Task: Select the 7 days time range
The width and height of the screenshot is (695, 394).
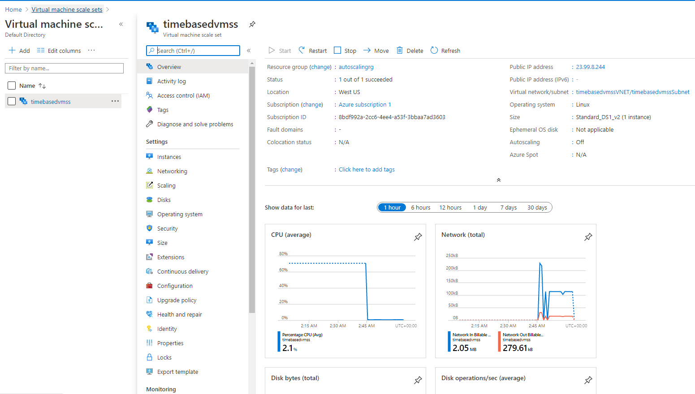Action: [509, 207]
